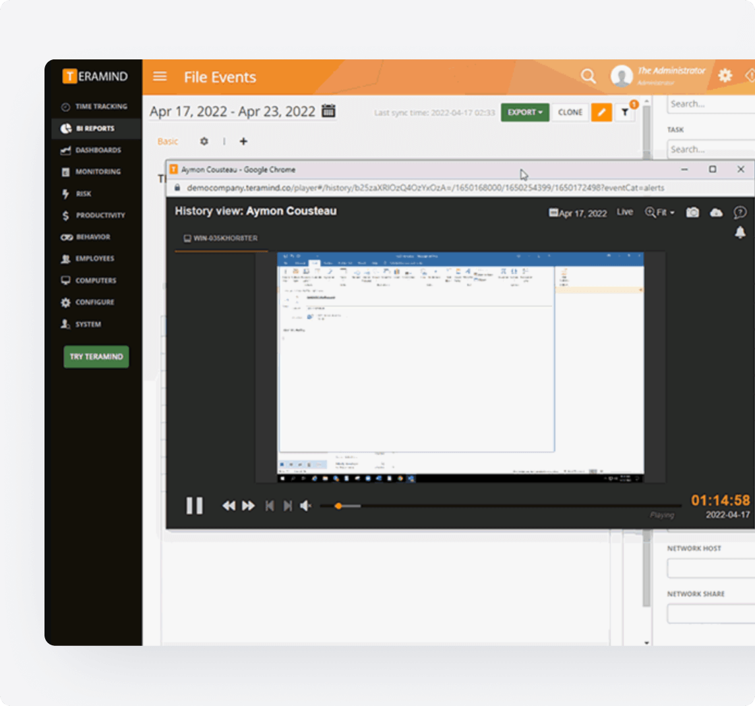Open the chat help bubble icon
This screenshot has height=706, width=755.
(x=740, y=213)
